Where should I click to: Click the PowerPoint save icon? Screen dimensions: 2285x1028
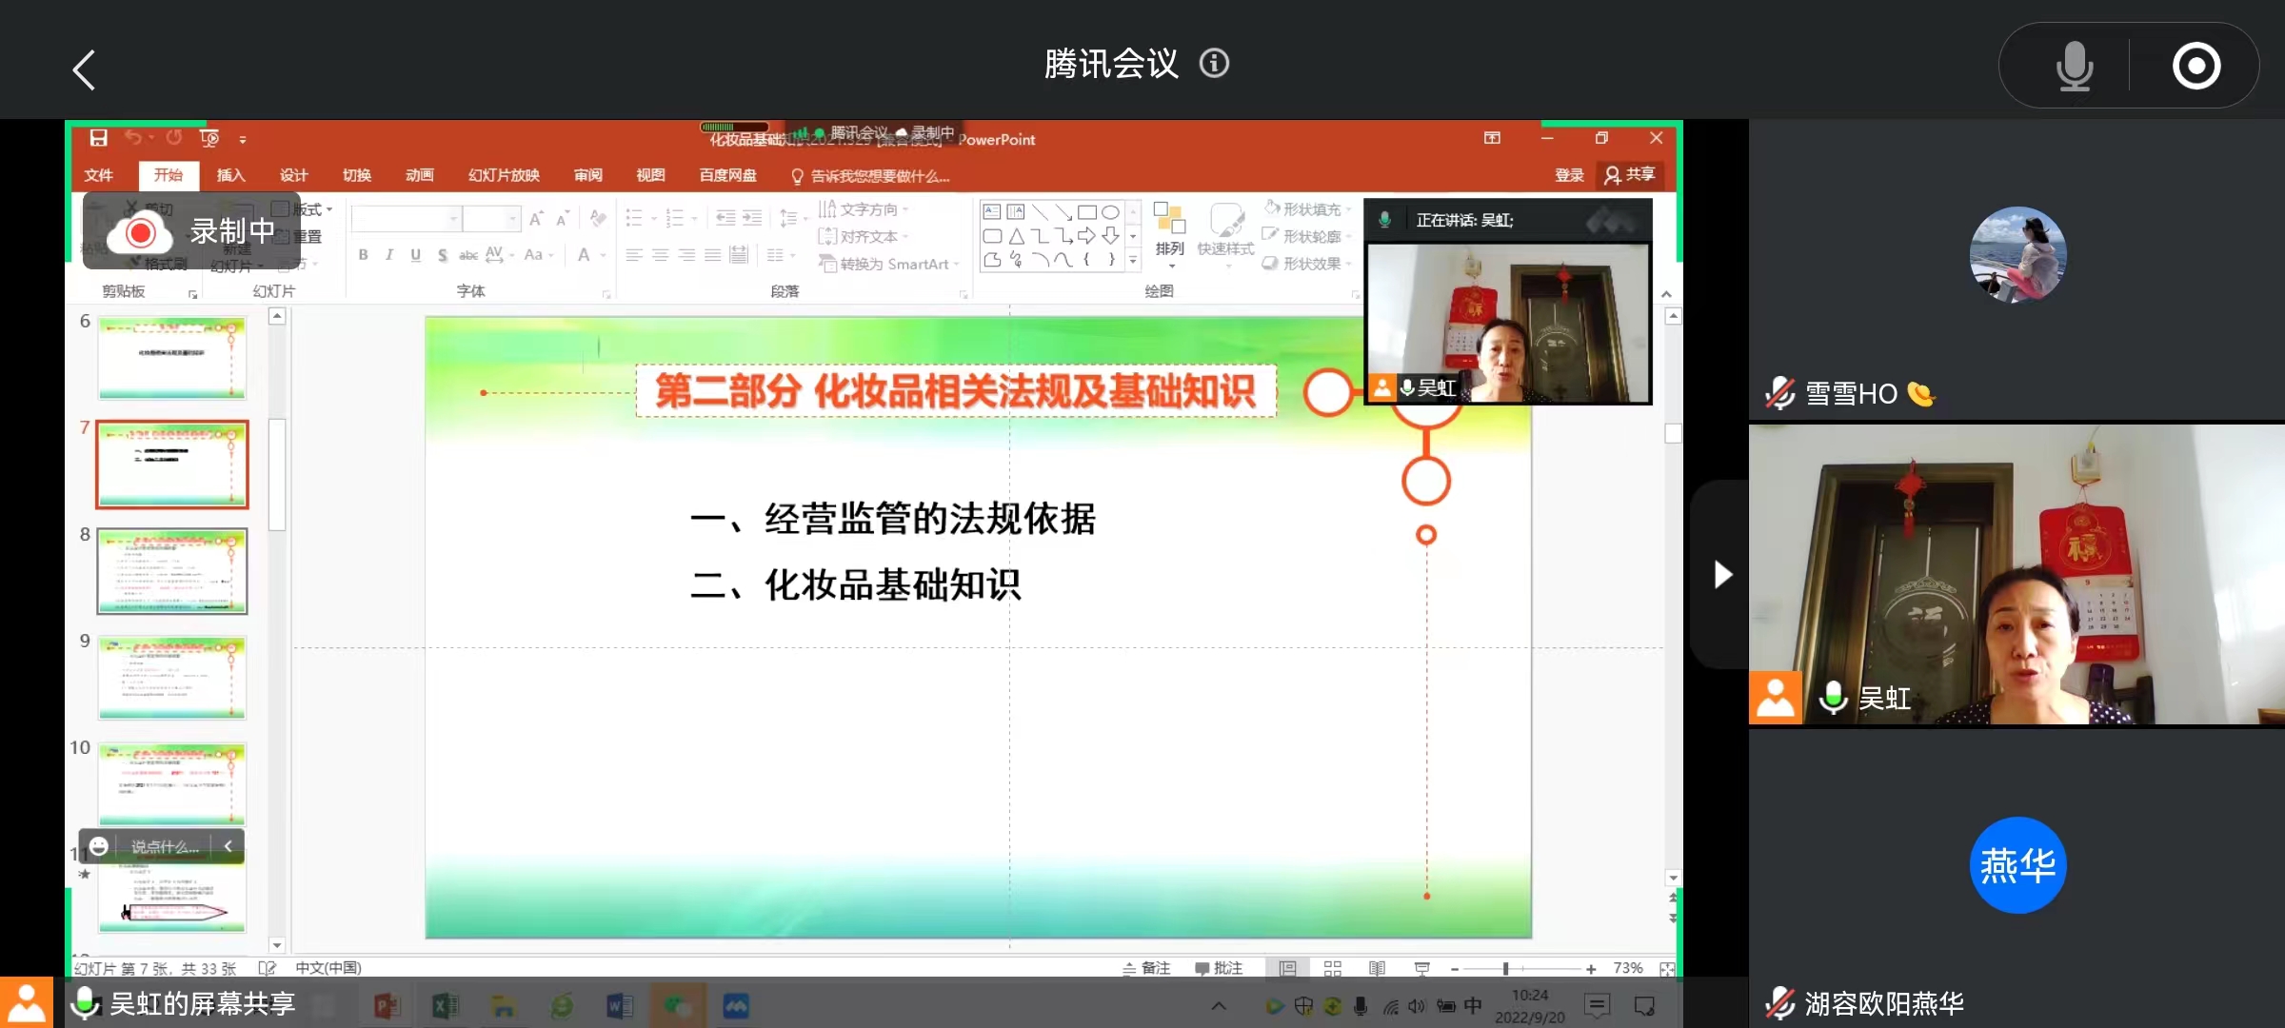coord(98,139)
